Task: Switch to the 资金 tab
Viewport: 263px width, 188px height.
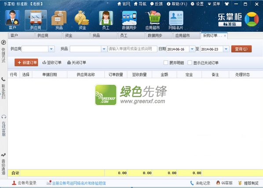Action: [77, 36]
